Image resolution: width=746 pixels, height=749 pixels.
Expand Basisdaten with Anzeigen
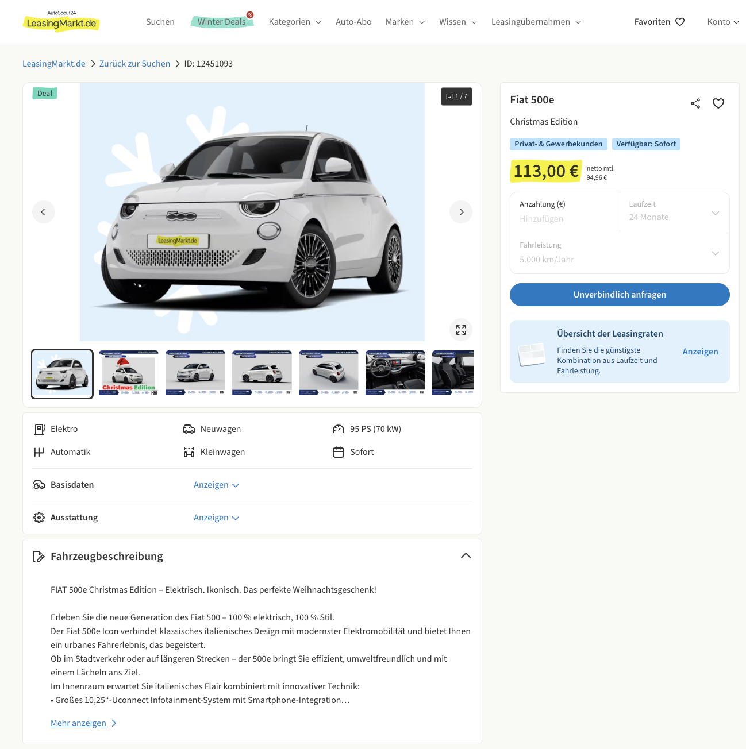click(216, 485)
